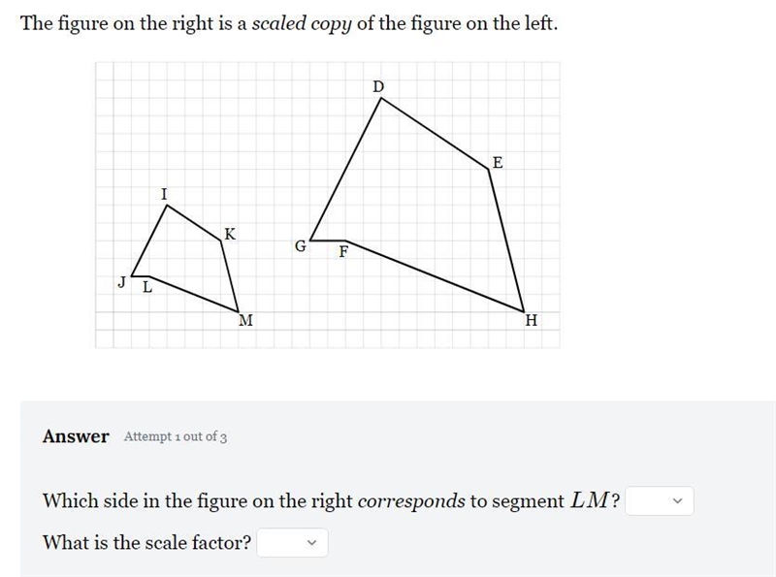Click vertex J label on the left figure

point(122,282)
